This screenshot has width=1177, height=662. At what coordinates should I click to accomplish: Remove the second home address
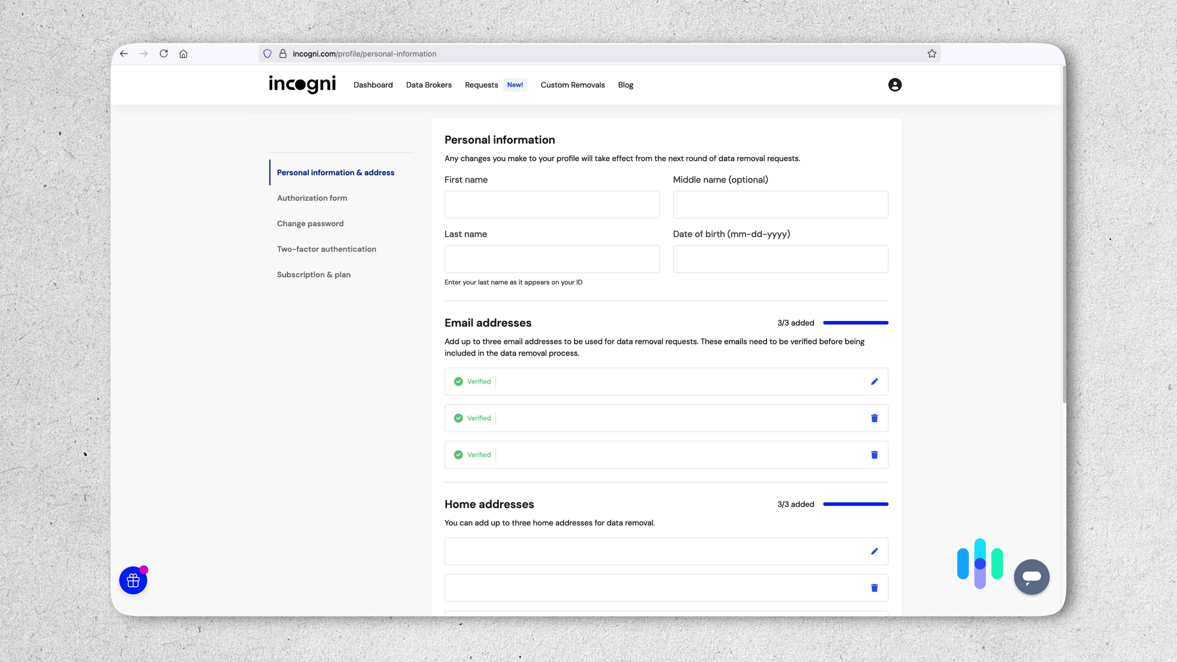point(874,588)
